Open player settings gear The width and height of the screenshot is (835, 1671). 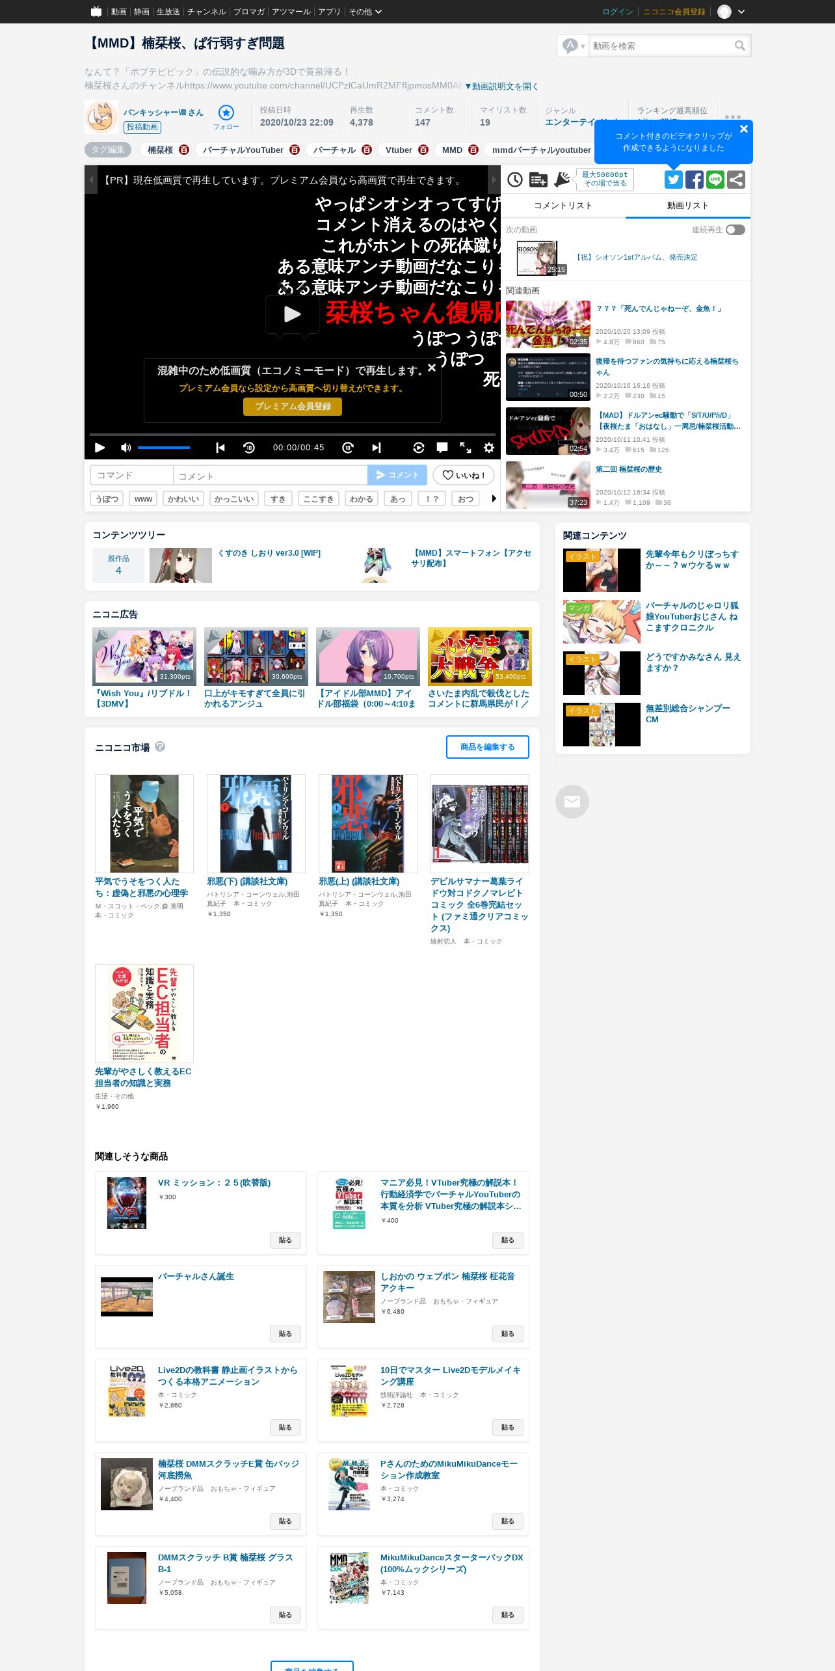(x=489, y=448)
